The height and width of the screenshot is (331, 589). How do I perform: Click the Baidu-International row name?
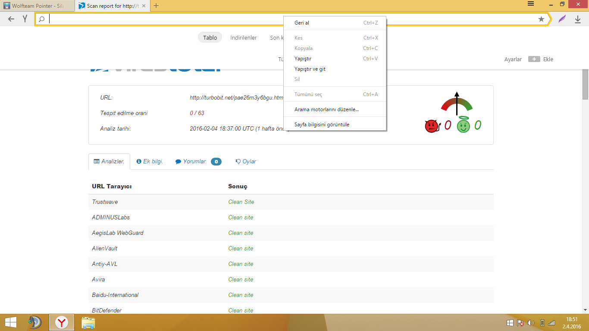point(115,295)
